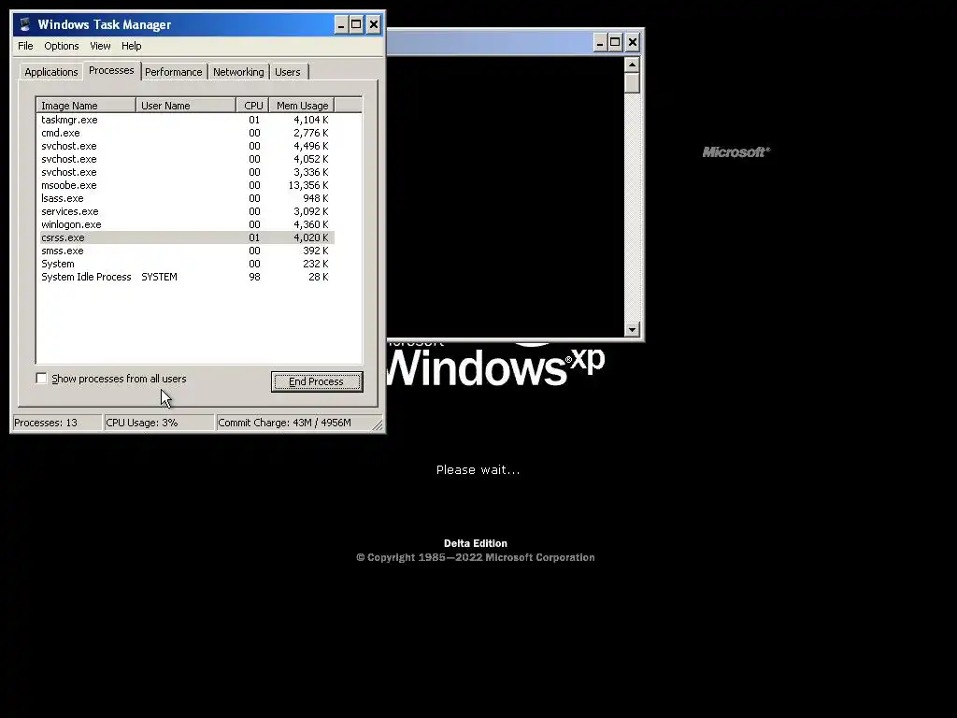
Task: Minimize the Windows Task Manager window
Action: coord(341,25)
